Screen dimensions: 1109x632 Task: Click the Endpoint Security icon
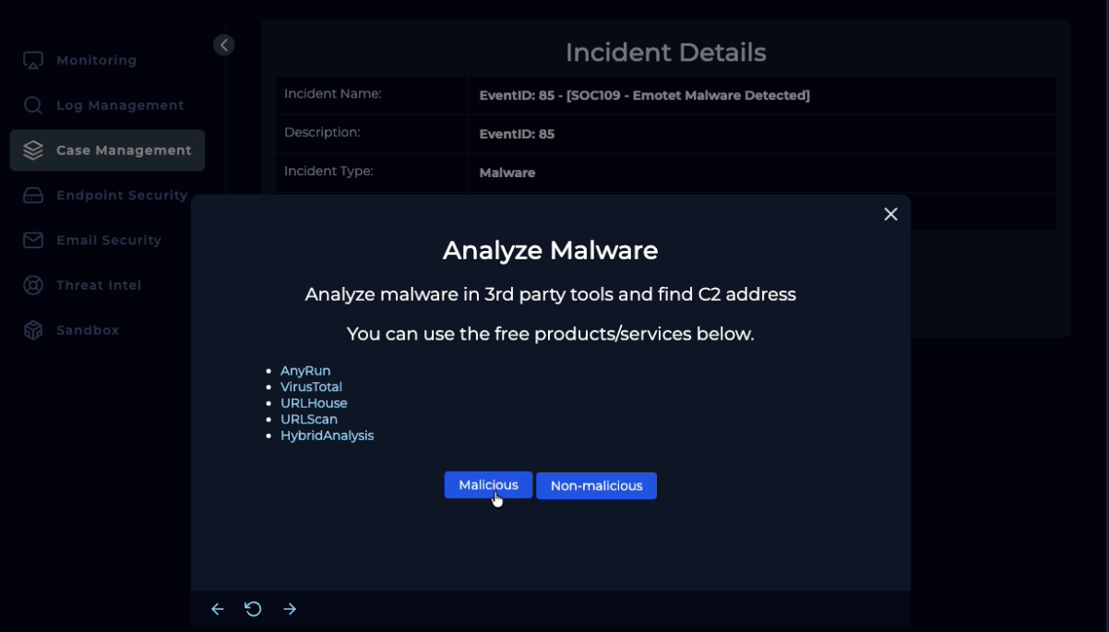tap(33, 196)
